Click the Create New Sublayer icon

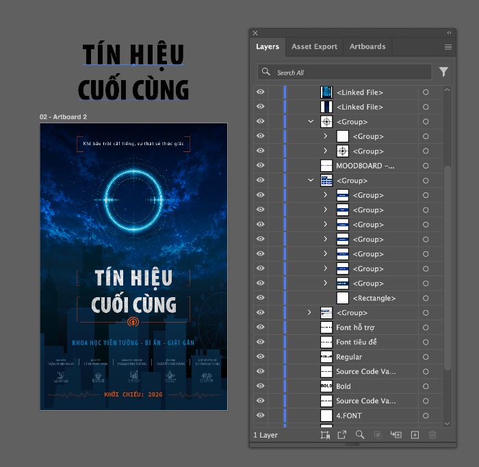(396, 435)
